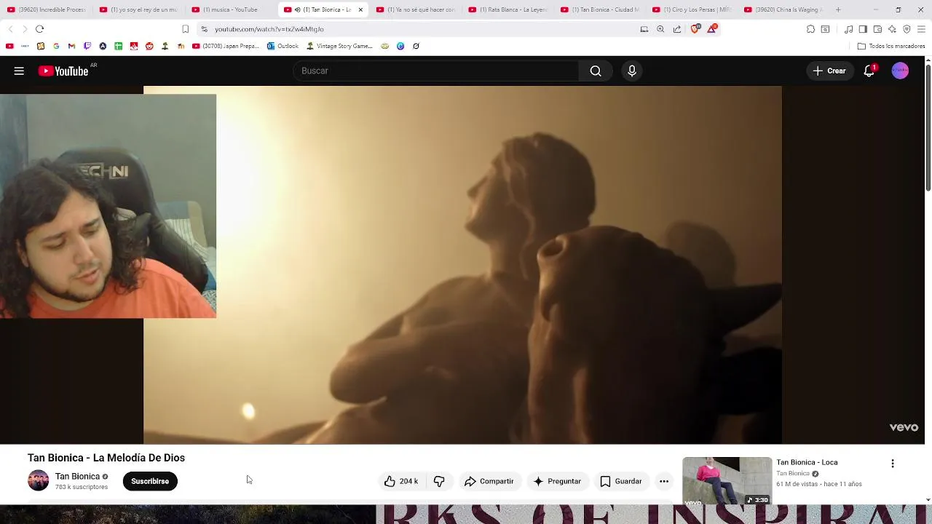Switch to Rata Blanca - La Leyenda tab
The image size is (932, 524).
point(508,9)
